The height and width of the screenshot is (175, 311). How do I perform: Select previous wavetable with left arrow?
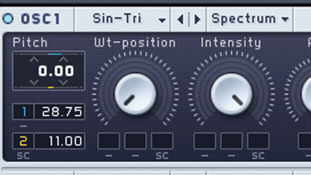point(180,19)
